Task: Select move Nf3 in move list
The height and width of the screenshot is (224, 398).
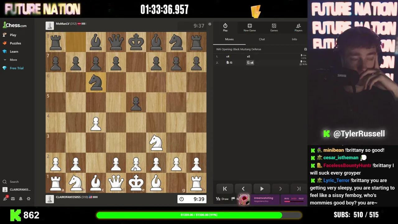Action: (x=229, y=63)
